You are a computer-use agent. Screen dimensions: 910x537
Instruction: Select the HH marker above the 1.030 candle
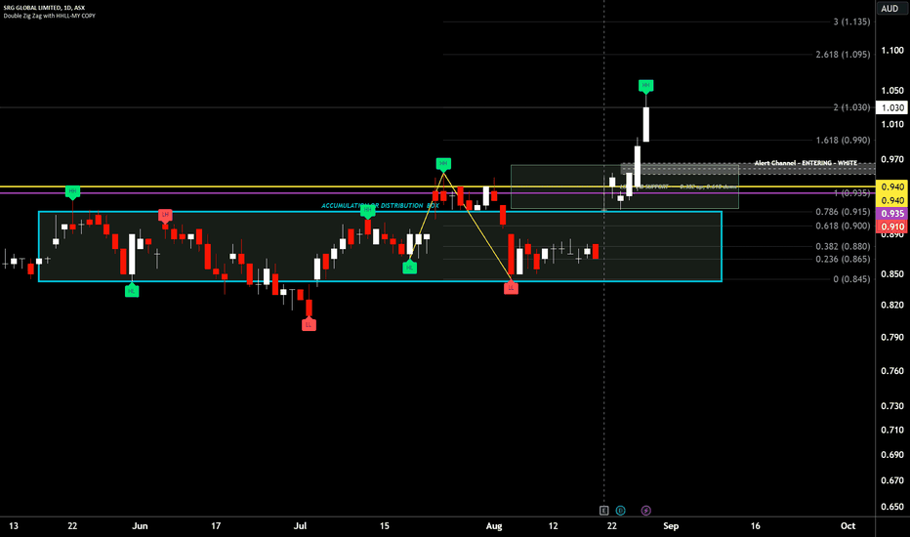pos(646,86)
